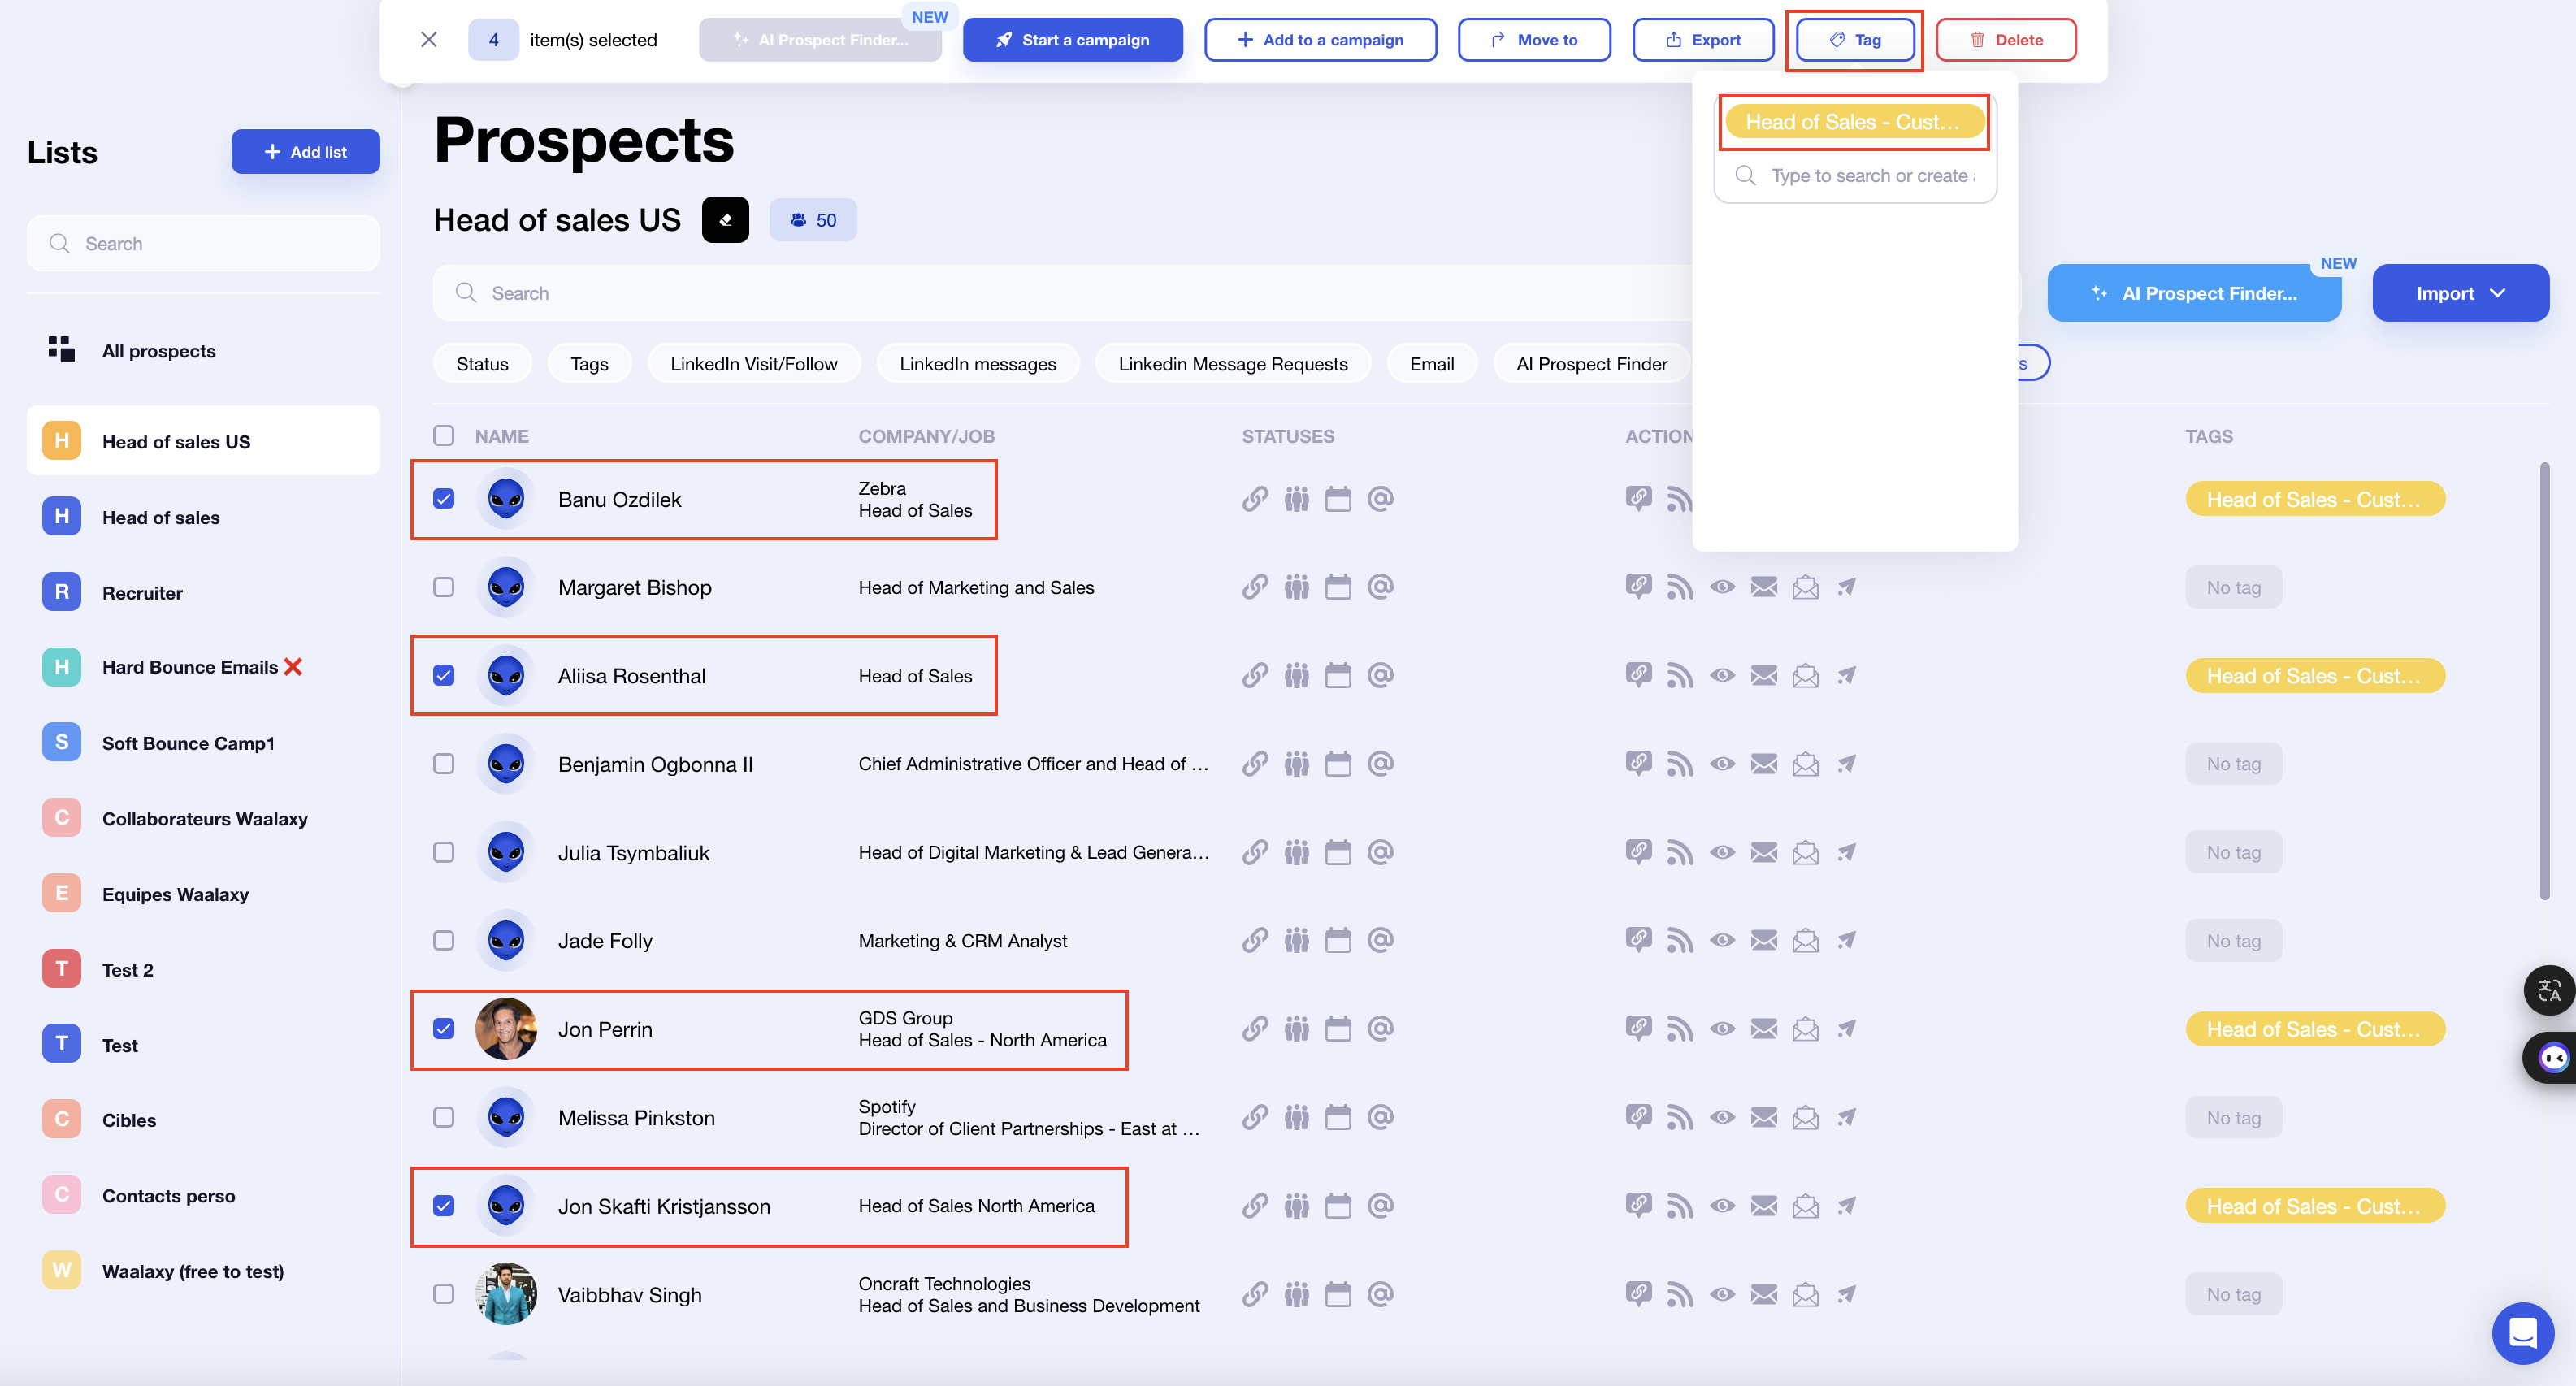Switch to LinkedIn messages tab
Image resolution: width=2576 pixels, height=1386 pixels.
tap(977, 362)
